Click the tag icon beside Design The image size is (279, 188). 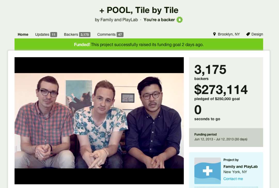click(x=248, y=34)
